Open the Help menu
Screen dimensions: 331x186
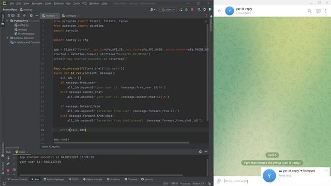(104, 4)
